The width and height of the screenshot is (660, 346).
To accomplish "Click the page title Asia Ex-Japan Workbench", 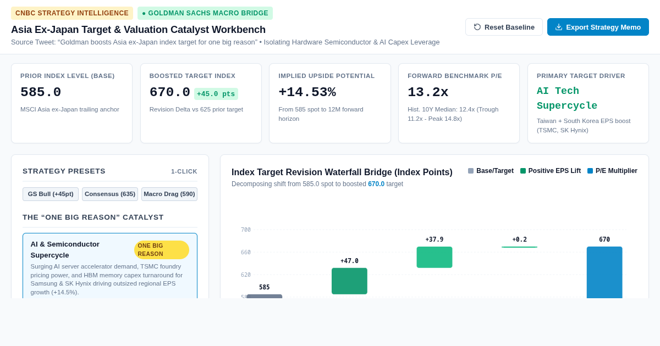I will (138, 30).
